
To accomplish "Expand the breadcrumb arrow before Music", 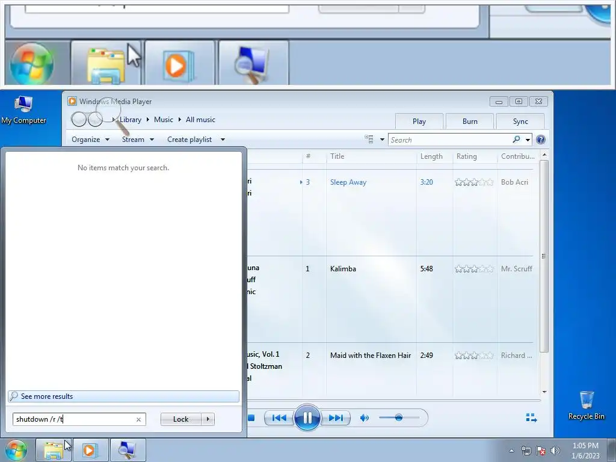I will pyautogui.click(x=148, y=120).
